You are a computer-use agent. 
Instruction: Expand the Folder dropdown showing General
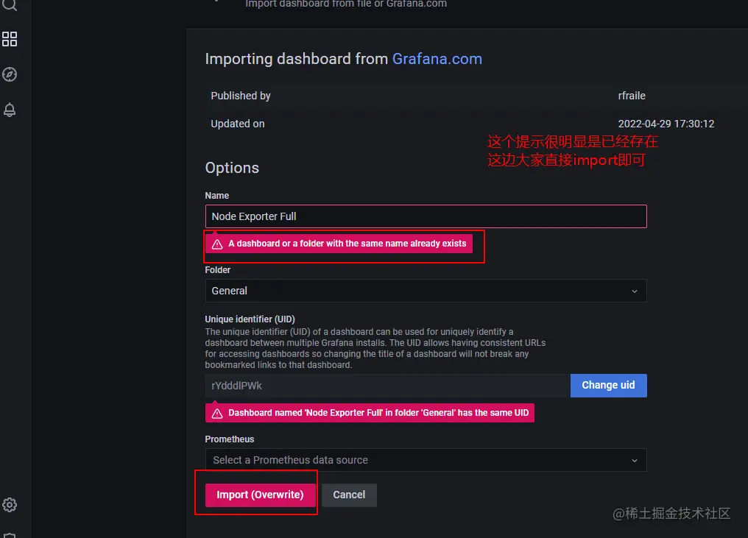(426, 291)
